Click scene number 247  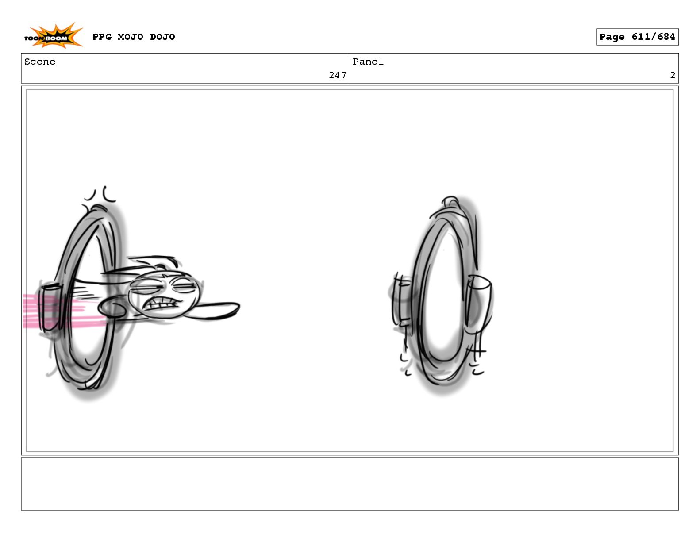tap(338, 75)
